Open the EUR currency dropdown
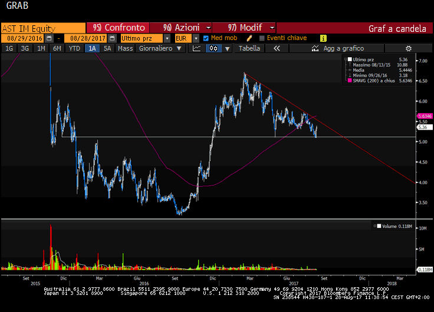Viewport: 434px width, 312px height. click(196, 38)
